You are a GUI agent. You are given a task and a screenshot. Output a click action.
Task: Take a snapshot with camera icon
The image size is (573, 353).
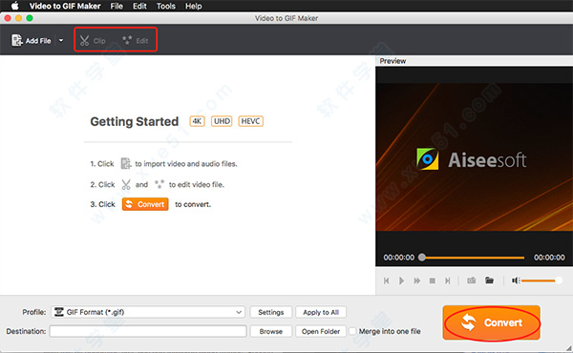(472, 280)
